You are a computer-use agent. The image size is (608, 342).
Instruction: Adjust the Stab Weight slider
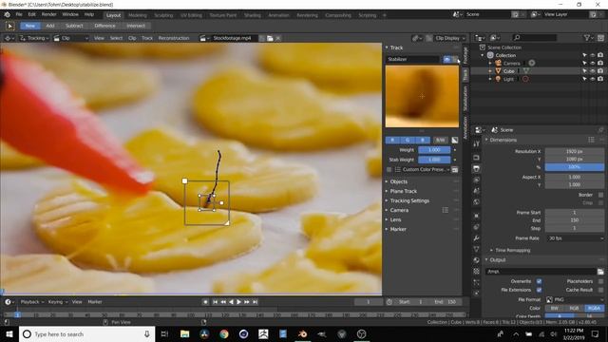tap(434, 160)
